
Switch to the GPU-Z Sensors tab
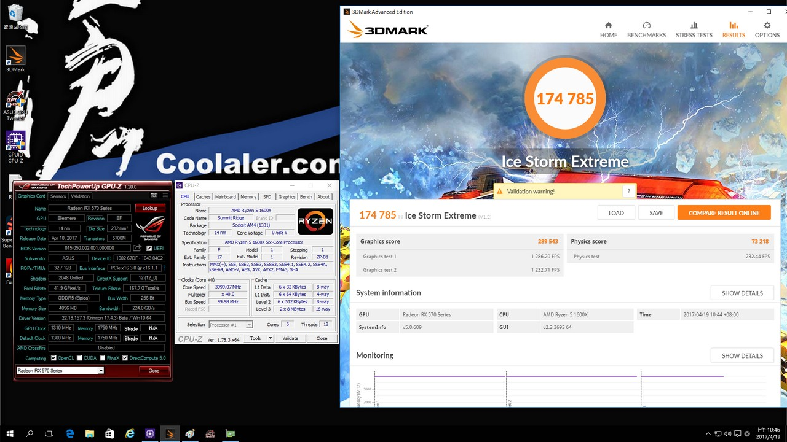(x=58, y=196)
